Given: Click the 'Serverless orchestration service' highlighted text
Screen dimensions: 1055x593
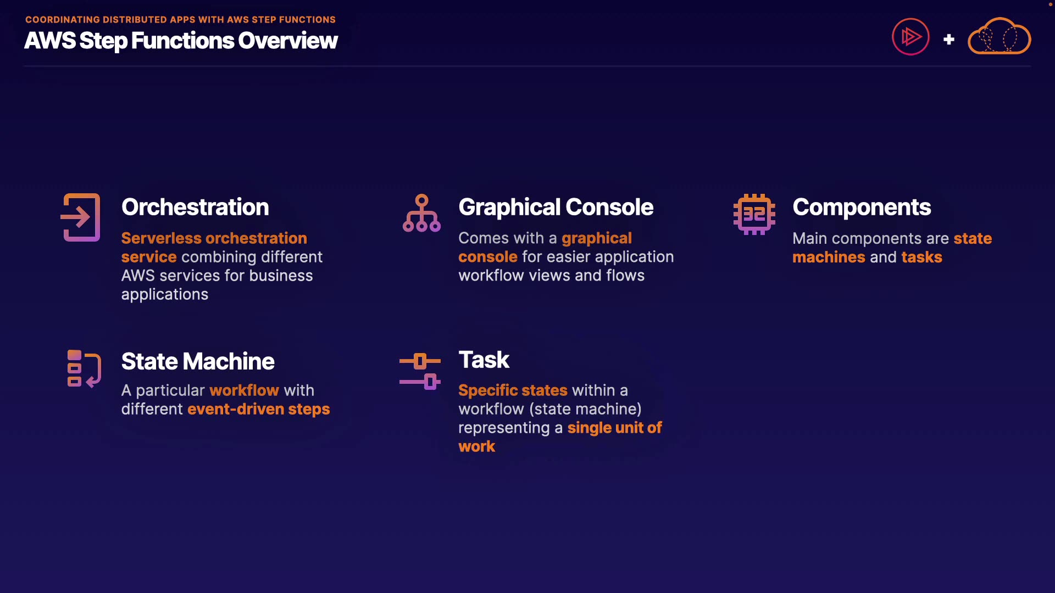Looking at the screenshot, I should click(214, 238).
